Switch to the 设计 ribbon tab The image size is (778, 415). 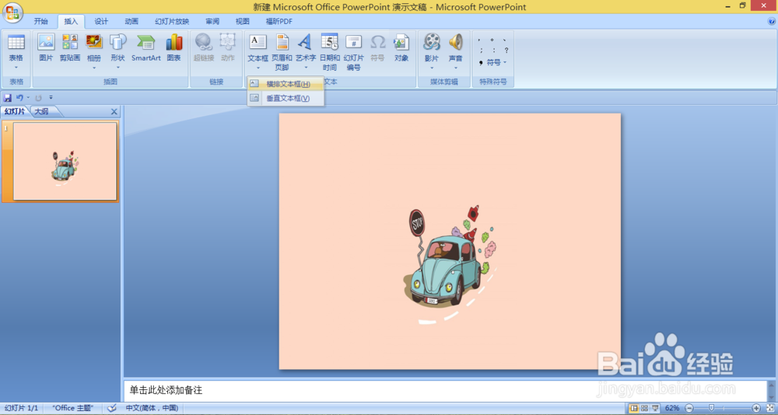click(x=101, y=21)
